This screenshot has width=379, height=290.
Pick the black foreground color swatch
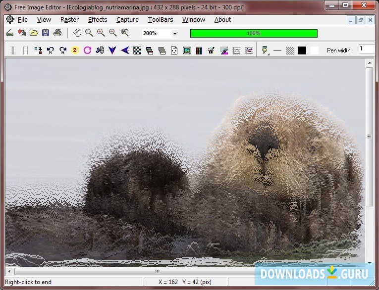(x=302, y=50)
